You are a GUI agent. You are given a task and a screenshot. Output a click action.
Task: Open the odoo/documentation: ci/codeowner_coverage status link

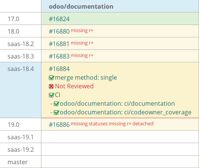pos(126,113)
